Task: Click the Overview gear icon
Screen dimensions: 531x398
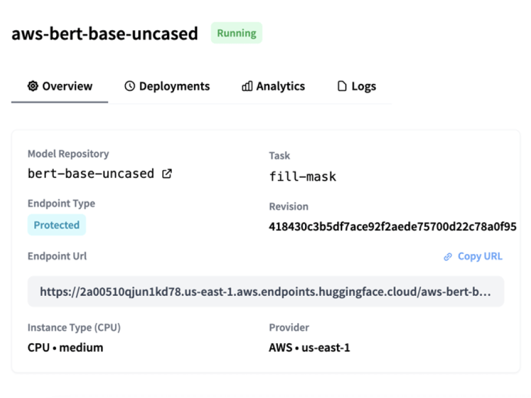Action: 33,86
